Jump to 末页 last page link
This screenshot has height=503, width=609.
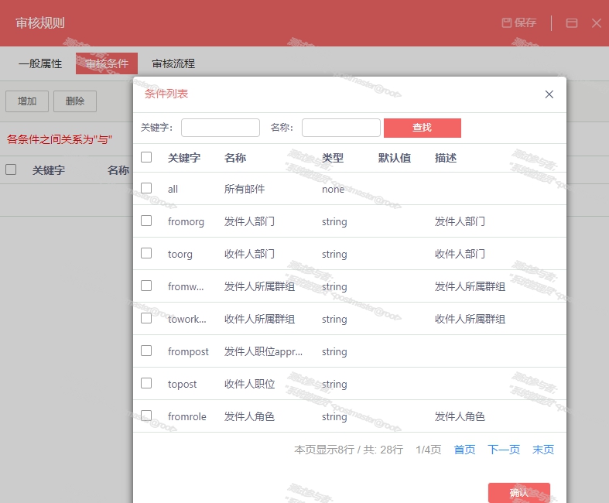tap(543, 450)
